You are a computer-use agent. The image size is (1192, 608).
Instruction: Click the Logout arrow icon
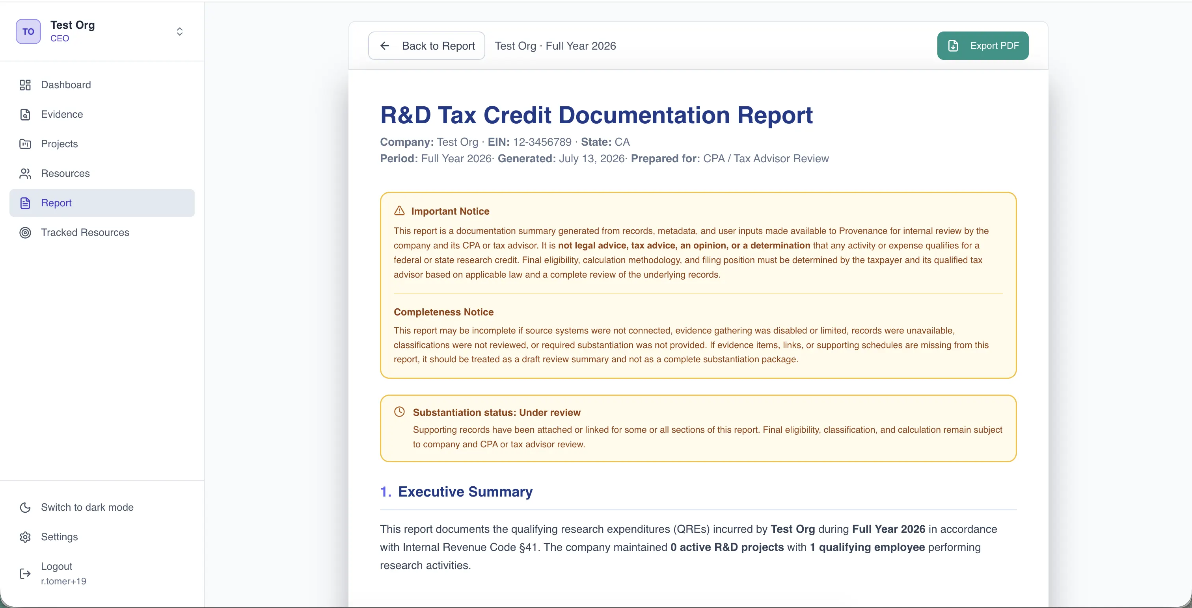[25, 574]
